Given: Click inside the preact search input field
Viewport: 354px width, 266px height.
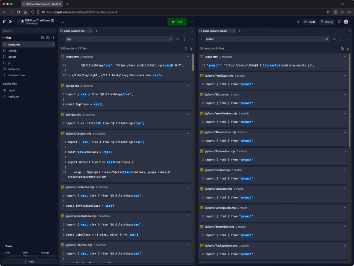Looking at the screenshot, I should click(x=262, y=39).
